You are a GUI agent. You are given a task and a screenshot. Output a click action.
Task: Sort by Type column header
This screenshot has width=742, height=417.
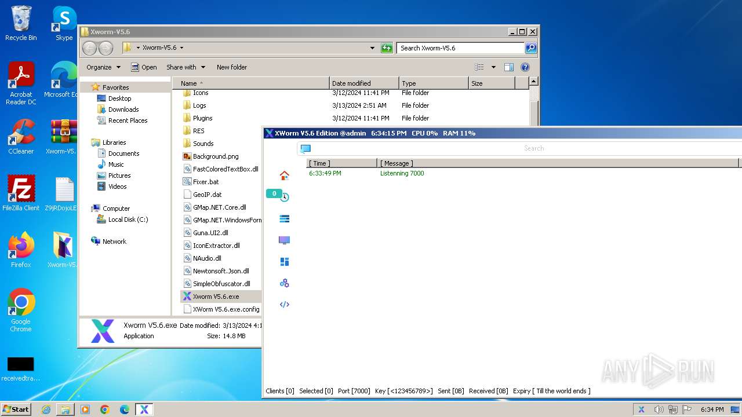pyautogui.click(x=434, y=83)
